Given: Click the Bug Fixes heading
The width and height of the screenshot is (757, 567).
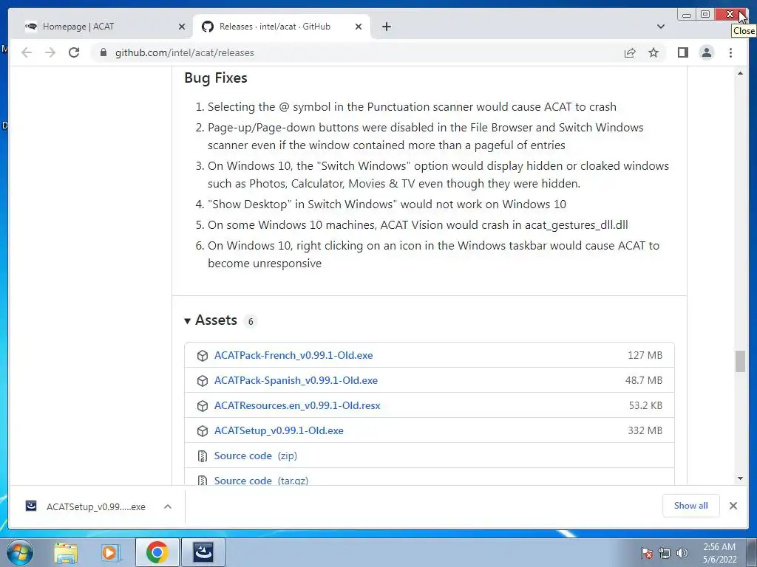Looking at the screenshot, I should [x=216, y=78].
